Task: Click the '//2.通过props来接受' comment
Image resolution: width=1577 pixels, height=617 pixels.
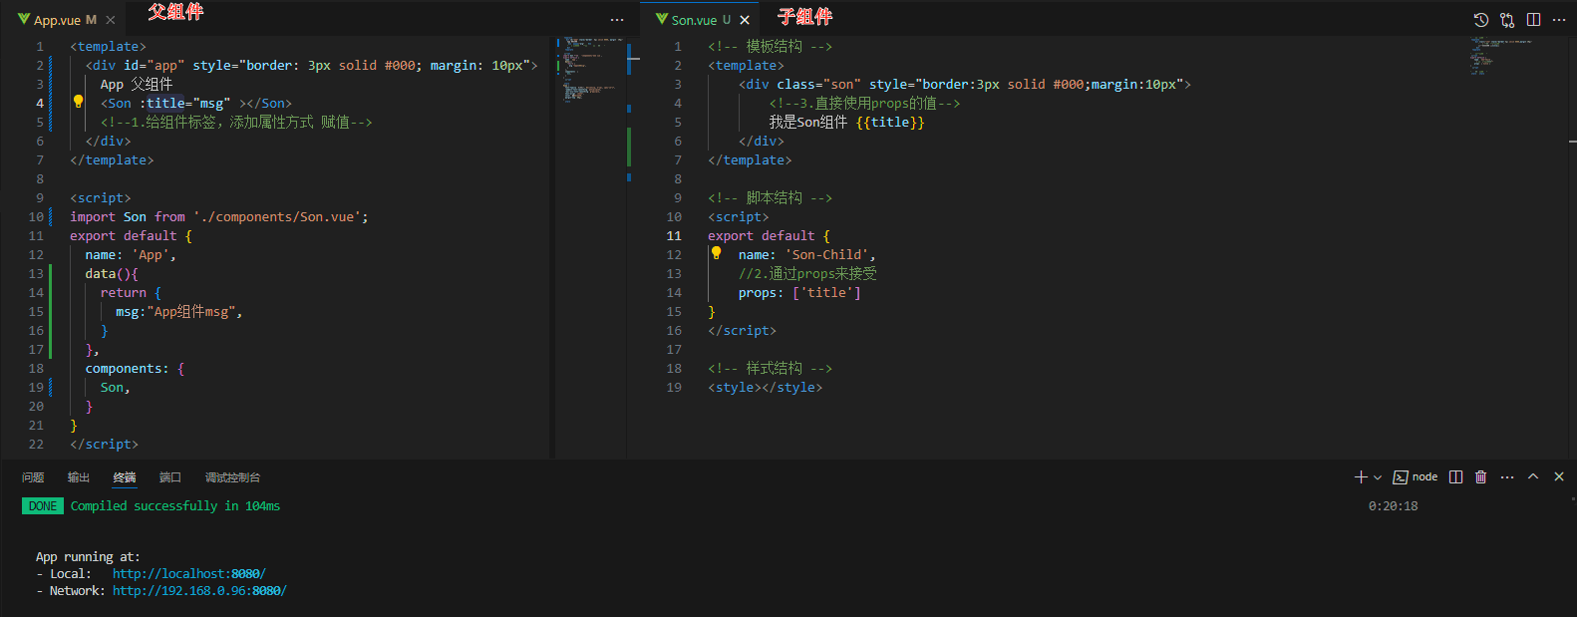Action: pyautogui.click(x=807, y=273)
